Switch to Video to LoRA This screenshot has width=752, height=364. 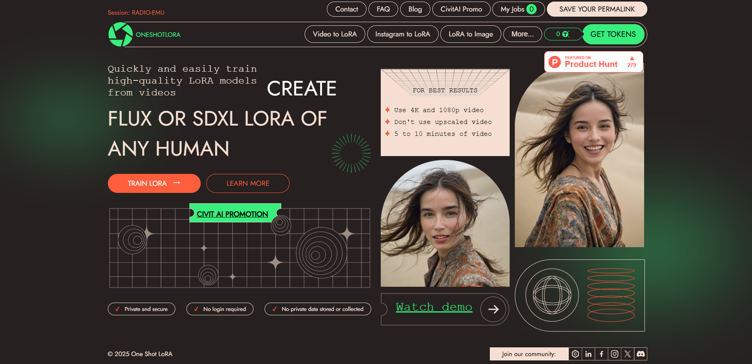(x=334, y=34)
